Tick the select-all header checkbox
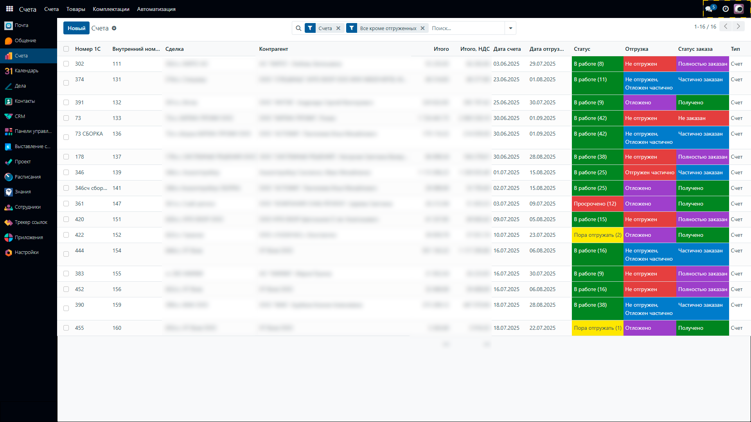 click(x=66, y=49)
